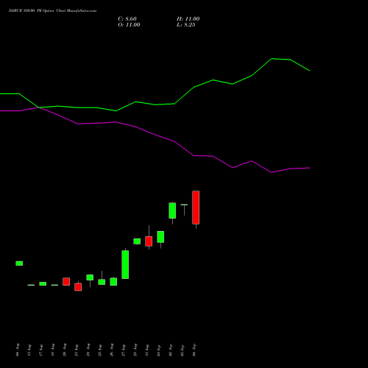Click the tall green candle above 27 Aug
Image resolution: width=368 pixels, height=368 pixels.
[x=125, y=264]
